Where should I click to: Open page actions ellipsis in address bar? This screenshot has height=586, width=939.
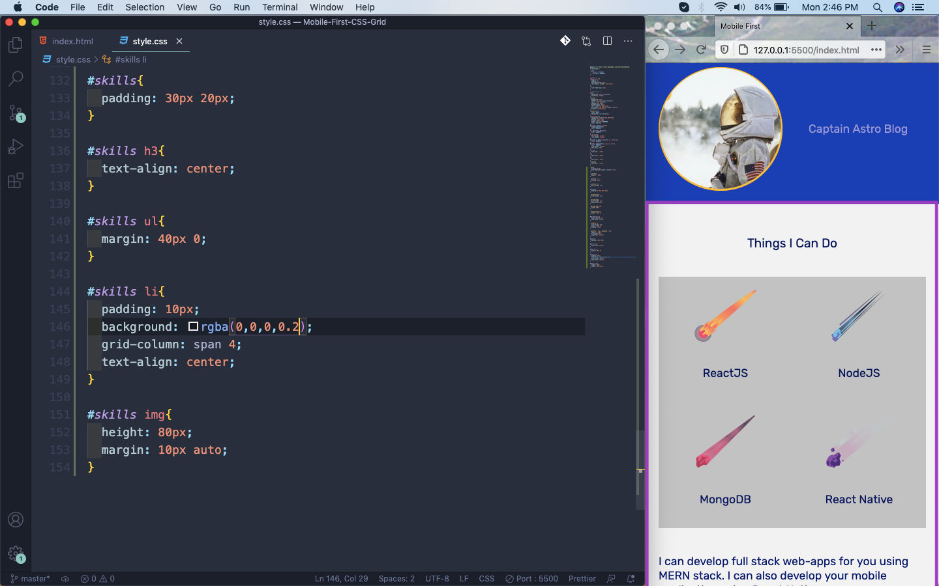pyautogui.click(x=876, y=49)
